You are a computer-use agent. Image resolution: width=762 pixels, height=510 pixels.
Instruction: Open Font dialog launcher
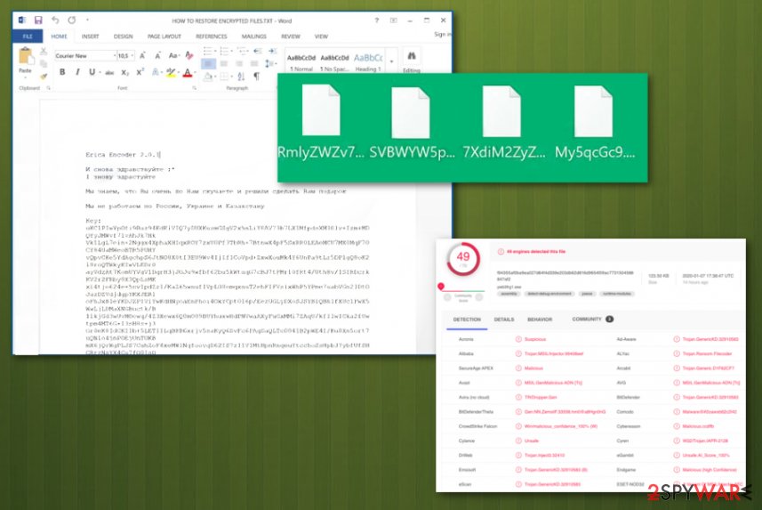click(195, 88)
